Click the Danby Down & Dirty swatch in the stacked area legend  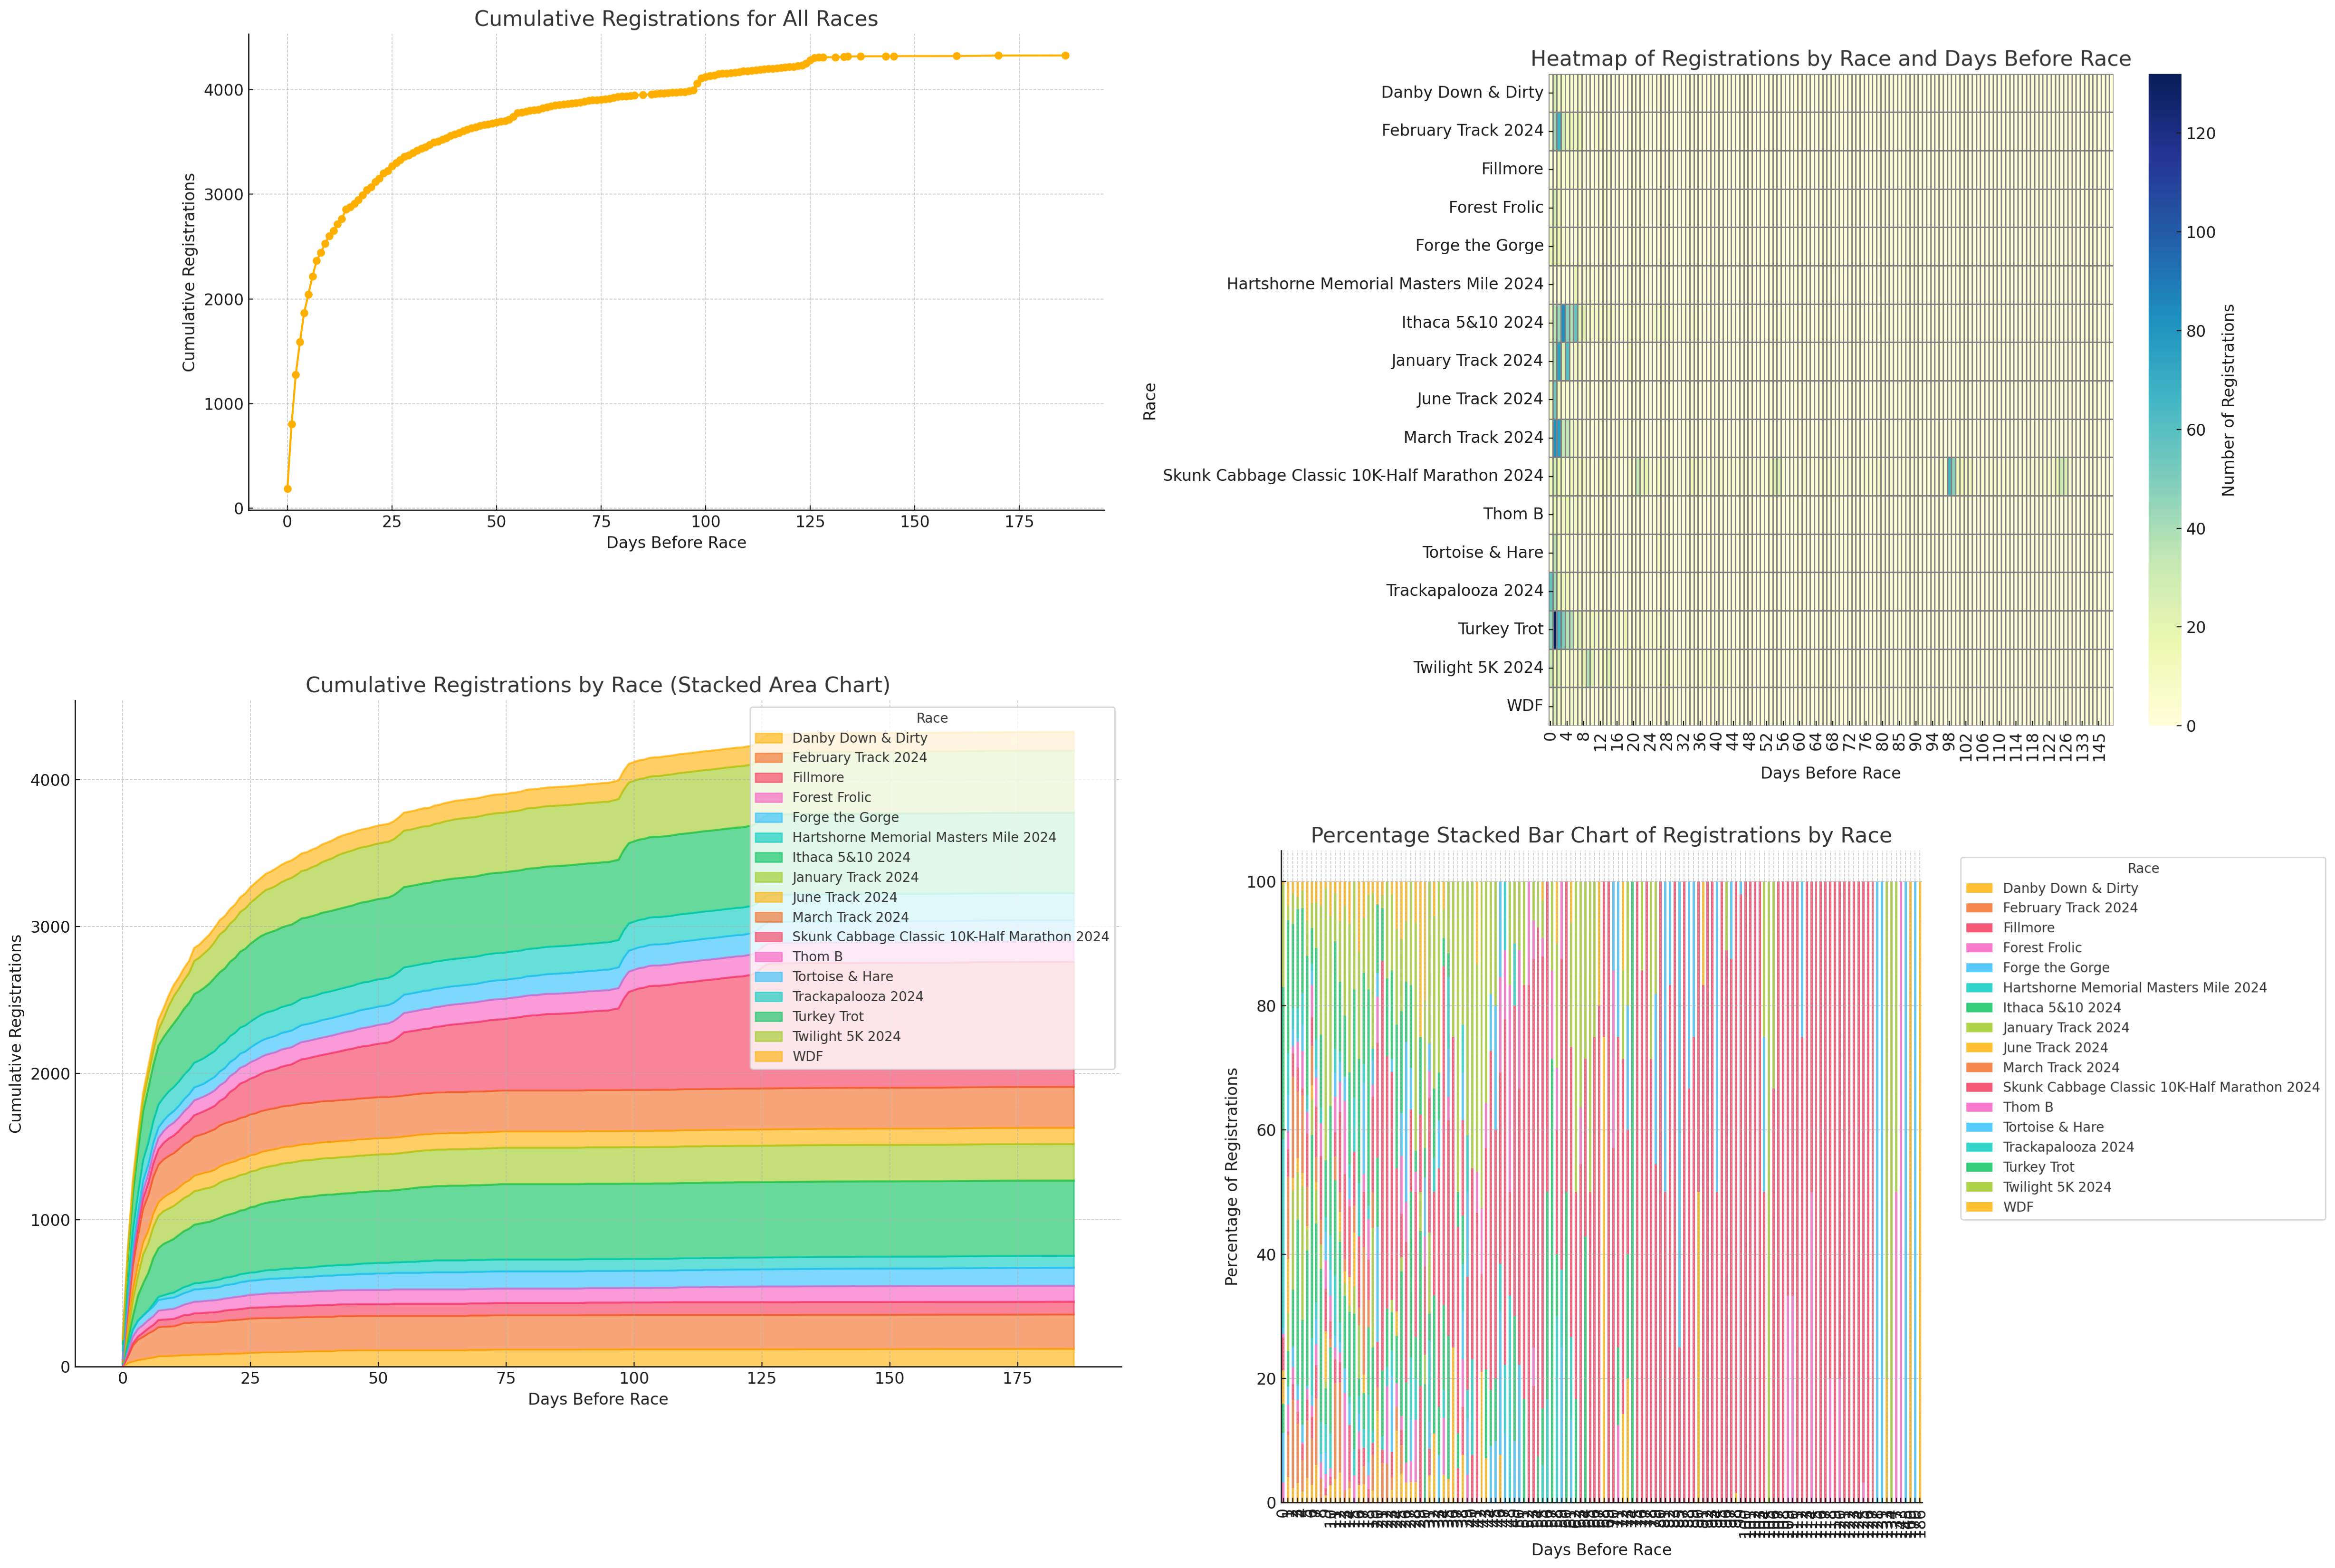pyautogui.click(x=769, y=738)
